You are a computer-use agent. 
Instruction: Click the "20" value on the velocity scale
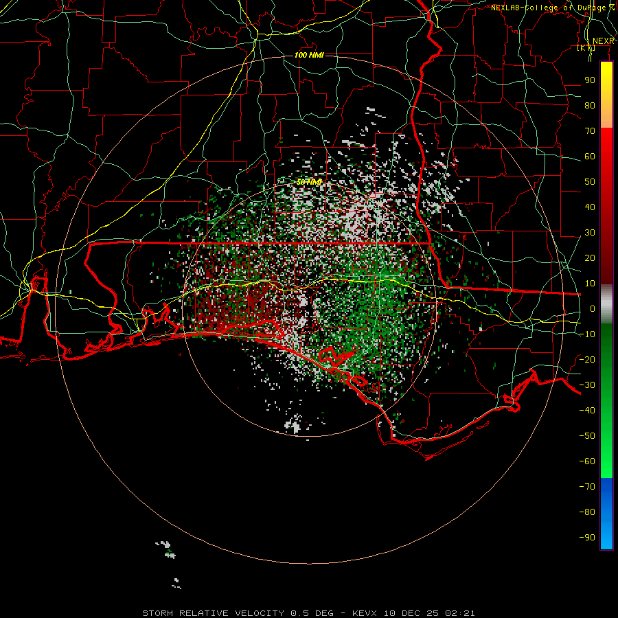590,258
